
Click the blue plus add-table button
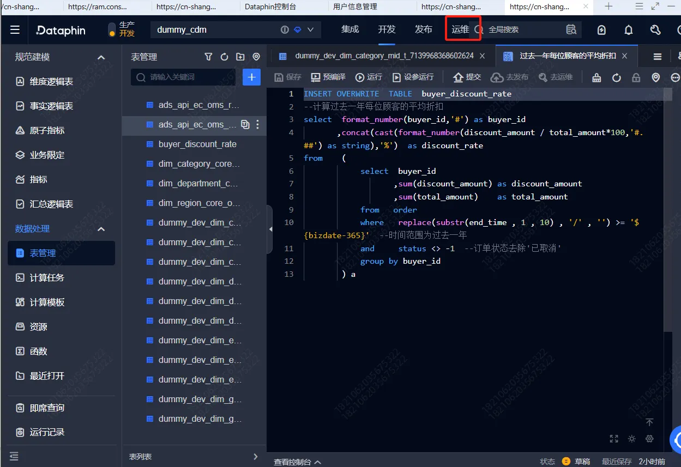(x=251, y=77)
